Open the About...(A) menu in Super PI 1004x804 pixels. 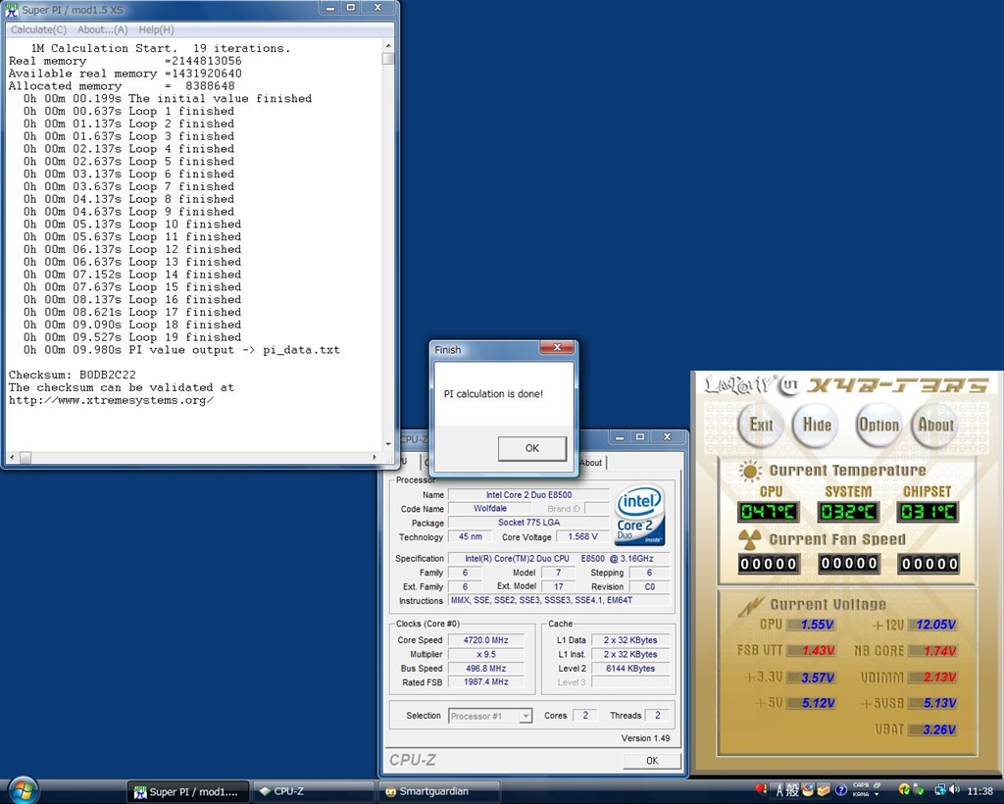(x=102, y=29)
